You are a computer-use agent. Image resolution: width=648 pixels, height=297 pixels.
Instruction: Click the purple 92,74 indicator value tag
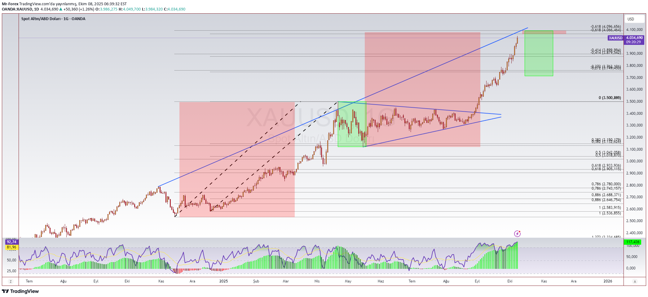tap(11, 242)
